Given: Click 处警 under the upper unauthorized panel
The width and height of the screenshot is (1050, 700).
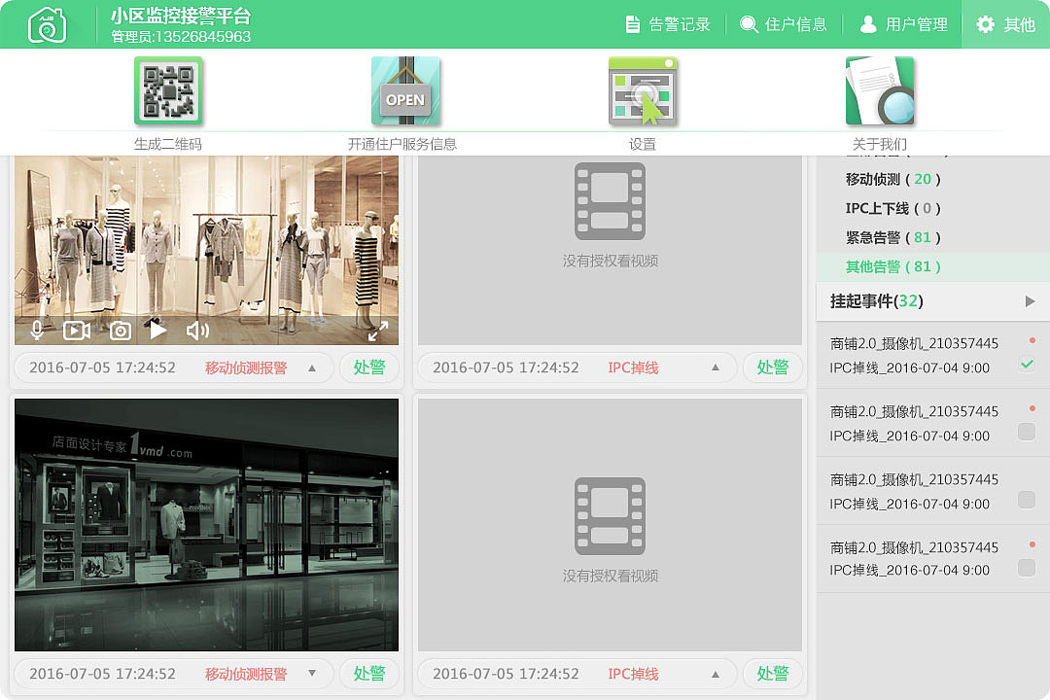Looking at the screenshot, I should coord(773,367).
